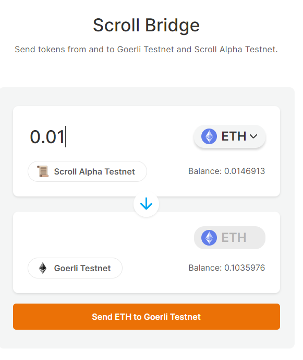Click the empty area of destination card
Image resolution: width=303 pixels, height=360 pixels.
tap(103, 239)
